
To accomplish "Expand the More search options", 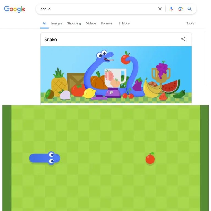I will coord(124,23).
